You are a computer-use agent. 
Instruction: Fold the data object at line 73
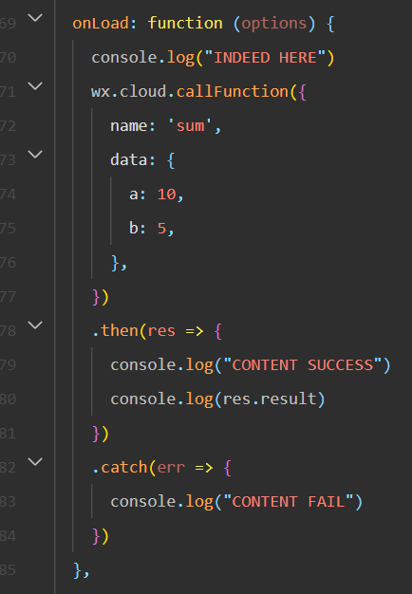pyautogui.click(x=35, y=154)
